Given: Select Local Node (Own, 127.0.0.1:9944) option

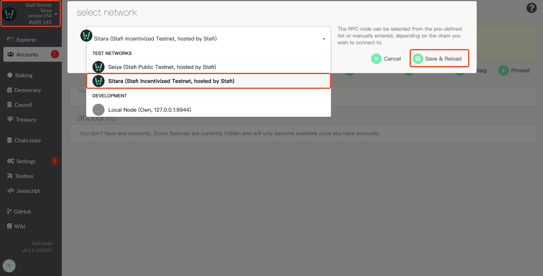Looking at the screenshot, I should click(x=208, y=110).
